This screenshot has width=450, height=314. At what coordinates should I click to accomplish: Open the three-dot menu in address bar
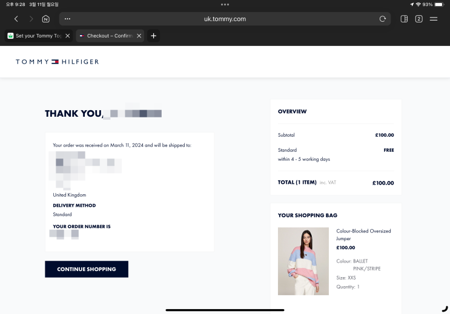pos(67,19)
